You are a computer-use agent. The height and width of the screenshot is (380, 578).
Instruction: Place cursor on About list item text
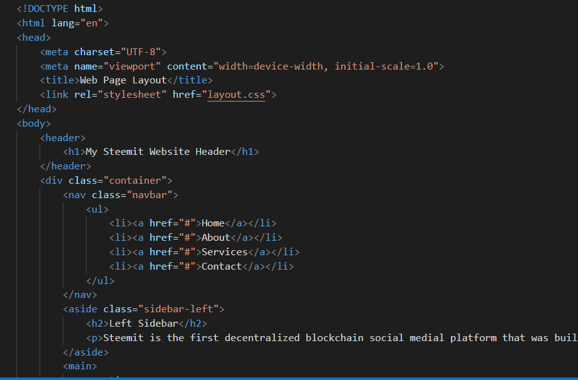[x=215, y=238]
